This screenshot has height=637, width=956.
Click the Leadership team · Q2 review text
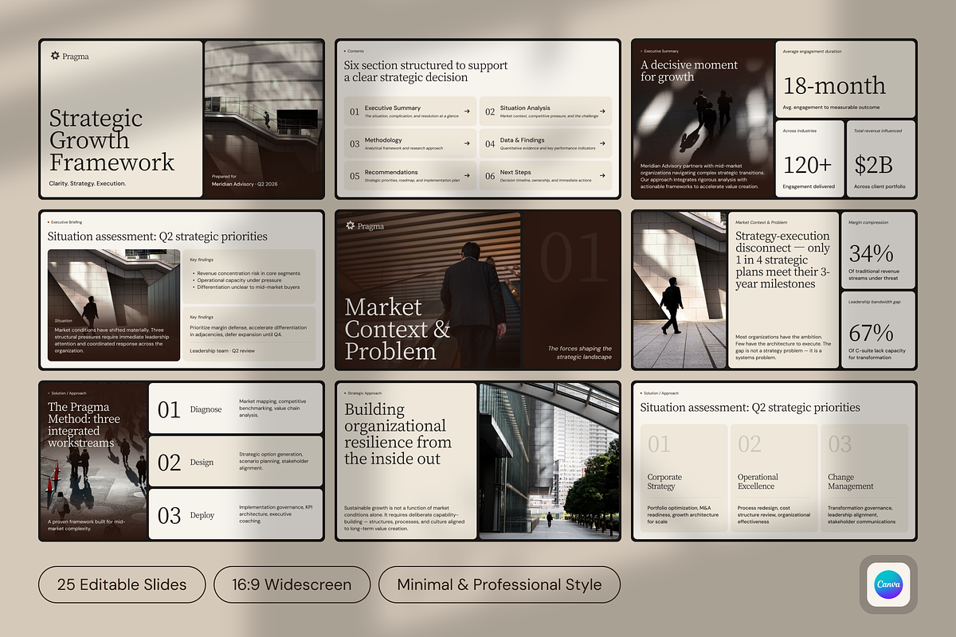point(222,350)
